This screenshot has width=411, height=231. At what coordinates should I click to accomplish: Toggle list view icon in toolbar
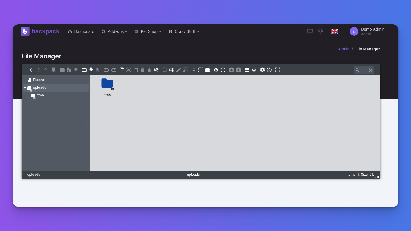[247, 70]
